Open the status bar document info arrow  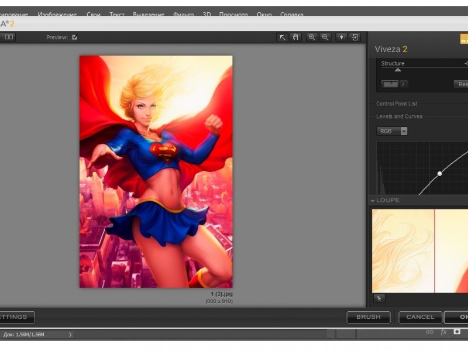[x=70, y=335]
